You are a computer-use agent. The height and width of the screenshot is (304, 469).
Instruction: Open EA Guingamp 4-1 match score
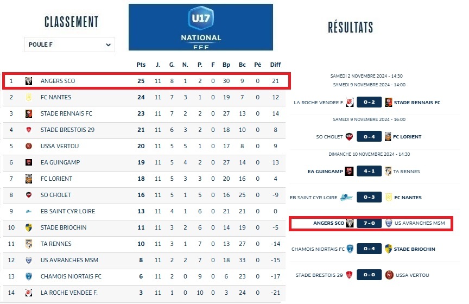point(369,172)
